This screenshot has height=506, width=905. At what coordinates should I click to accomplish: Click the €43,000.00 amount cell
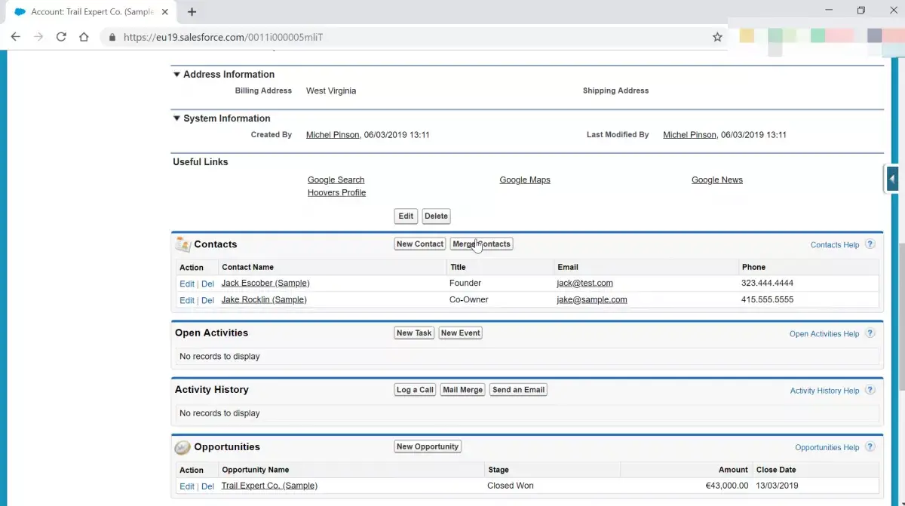726,486
